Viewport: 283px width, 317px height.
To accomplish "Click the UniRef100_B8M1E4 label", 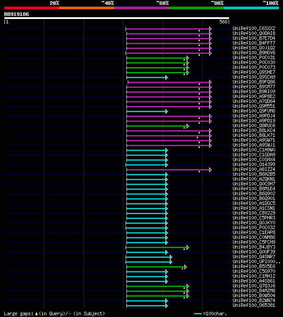I will pyautogui.click(x=254, y=189).
